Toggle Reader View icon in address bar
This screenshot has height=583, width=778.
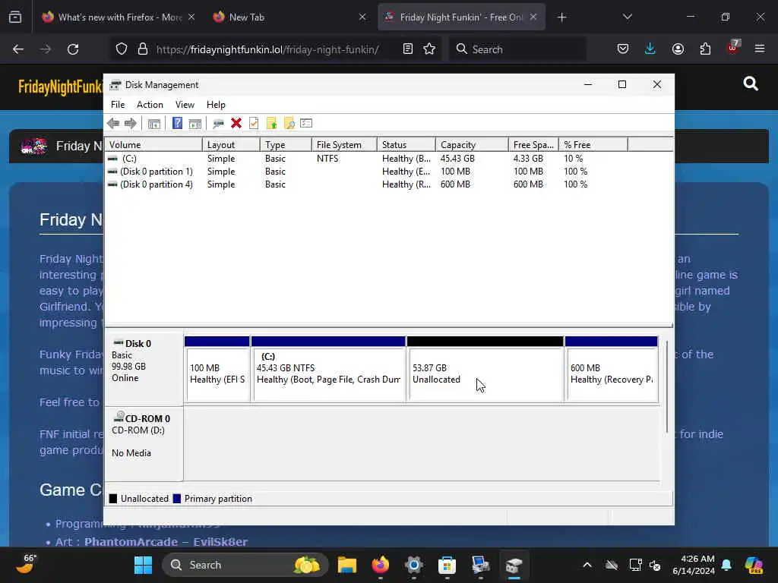(x=408, y=49)
